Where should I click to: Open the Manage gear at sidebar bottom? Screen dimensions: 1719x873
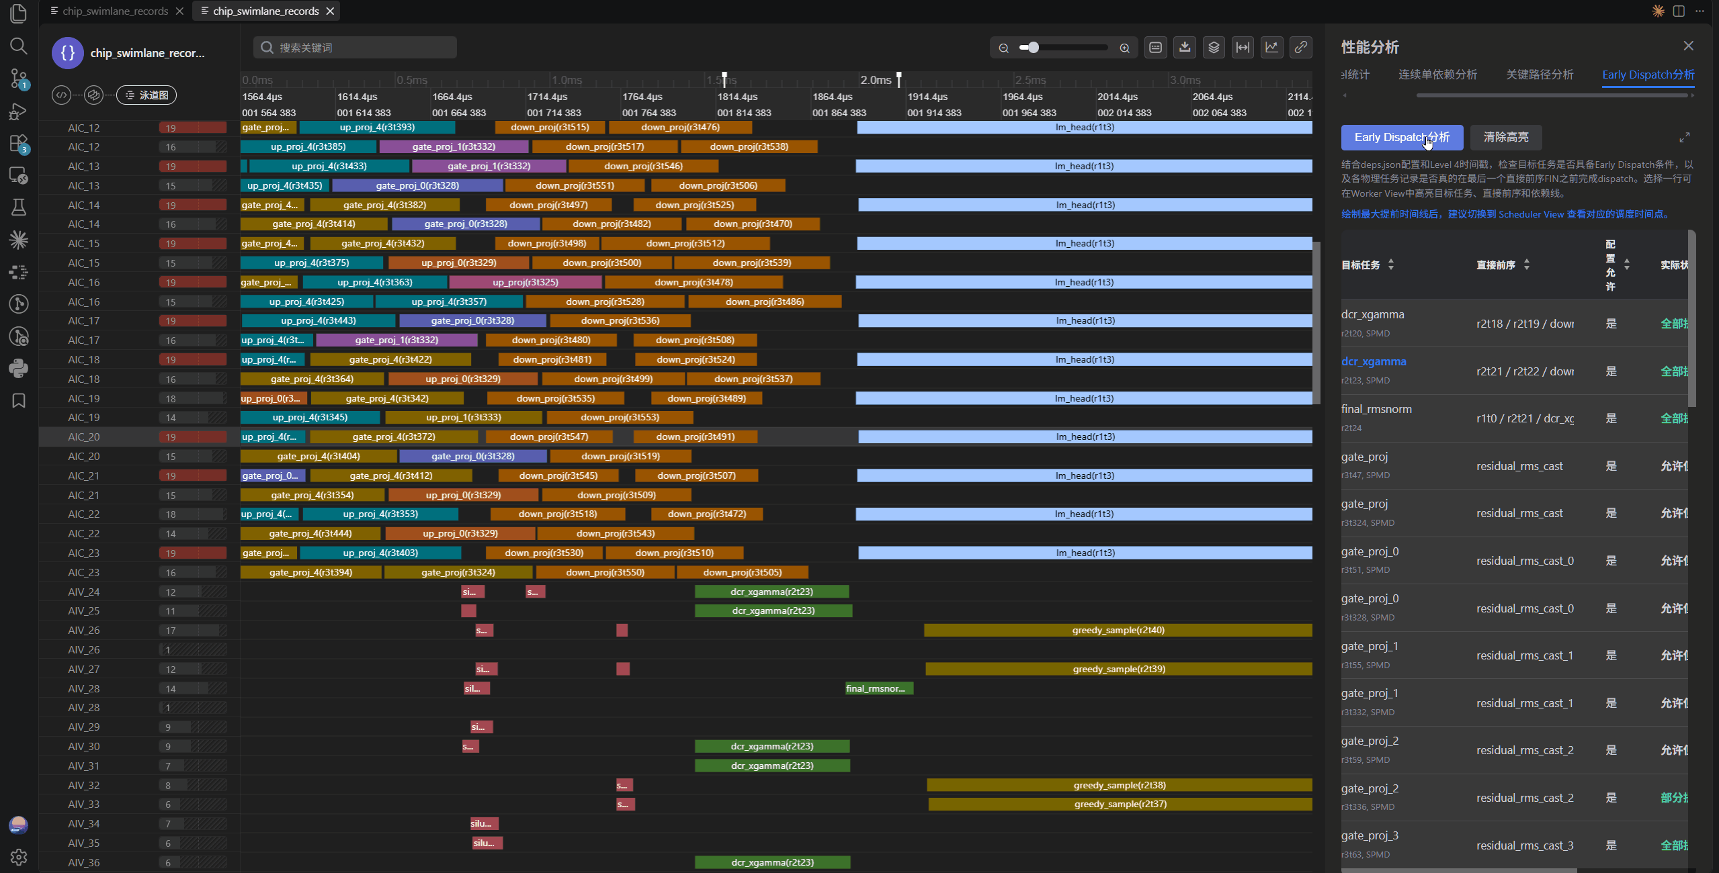click(18, 858)
